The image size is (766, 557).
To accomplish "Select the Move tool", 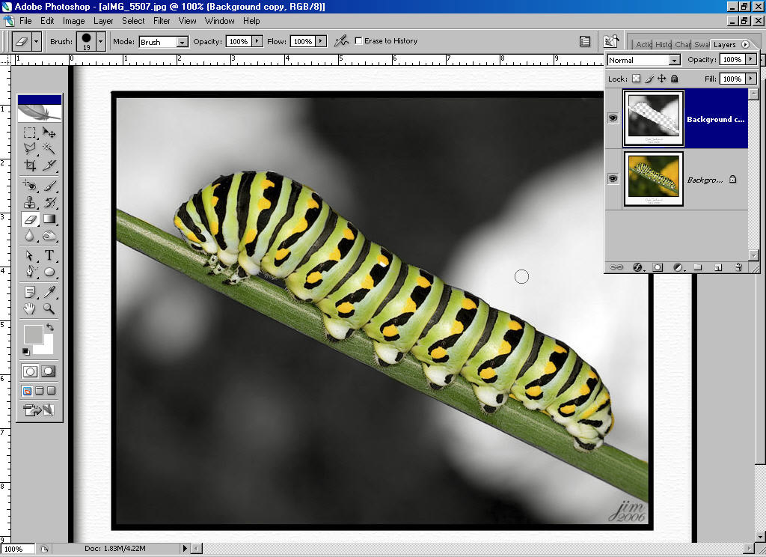I will point(49,132).
